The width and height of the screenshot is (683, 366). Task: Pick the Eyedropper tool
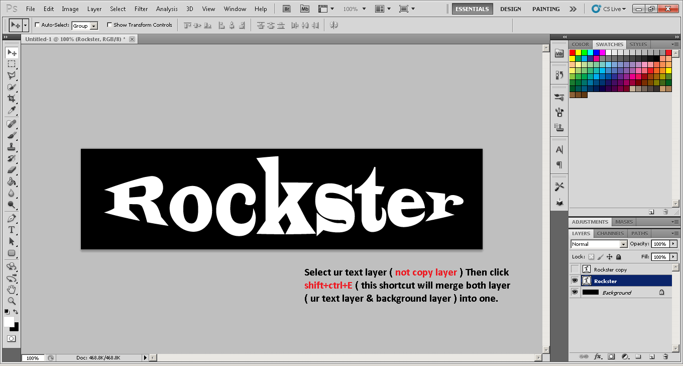coord(12,111)
